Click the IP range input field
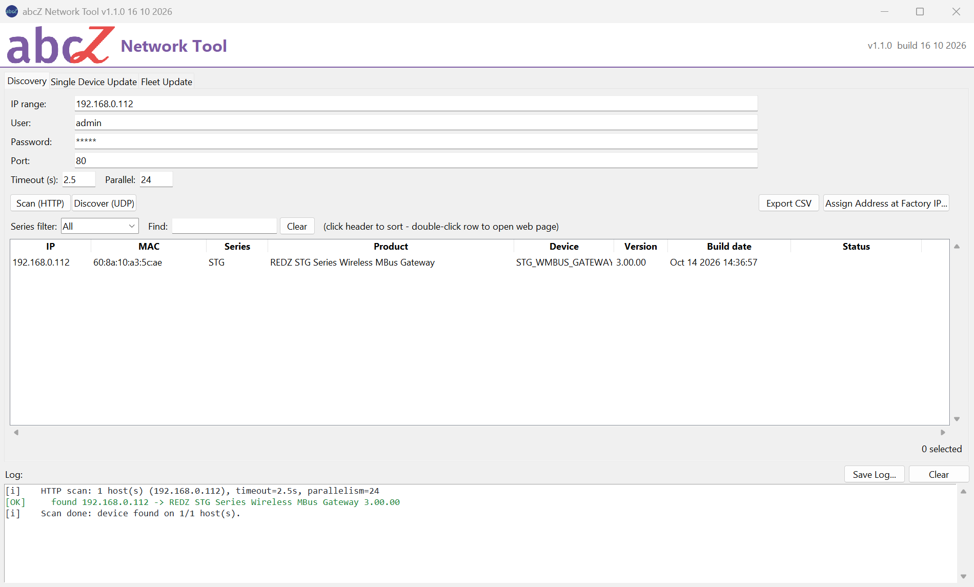Viewport: 974px width, 587px height. pyautogui.click(x=416, y=104)
